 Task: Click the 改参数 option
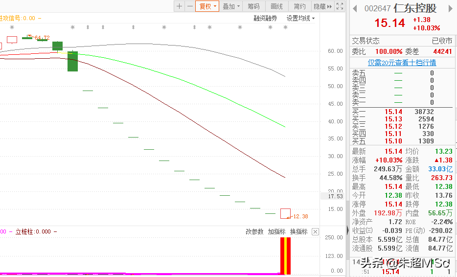[x=254, y=231]
